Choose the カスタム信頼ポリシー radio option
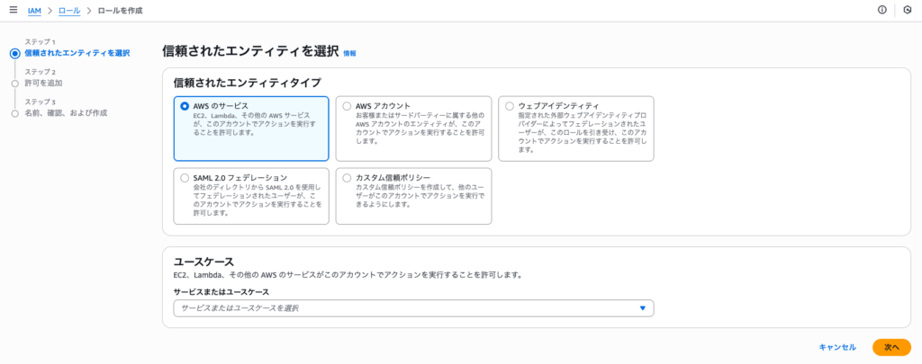This screenshot has height=364, width=922. (347, 178)
